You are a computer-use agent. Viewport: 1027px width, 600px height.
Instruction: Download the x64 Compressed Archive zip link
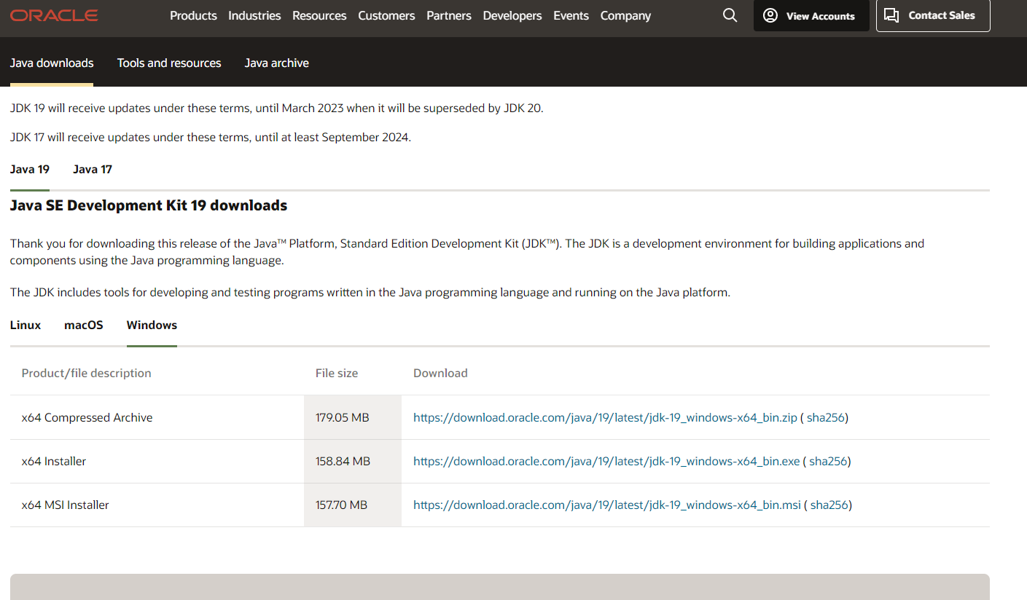(605, 418)
